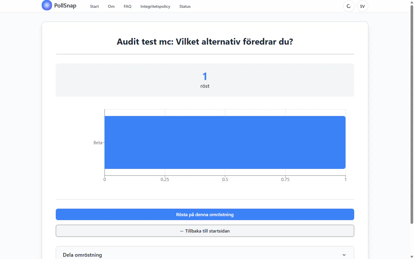Viewport: 414px width, 259px height.
Task: Click the vote count number 1
Action: (x=205, y=76)
